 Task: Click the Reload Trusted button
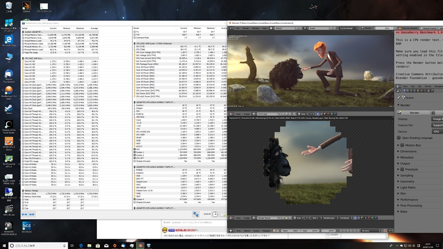click(429, 28)
